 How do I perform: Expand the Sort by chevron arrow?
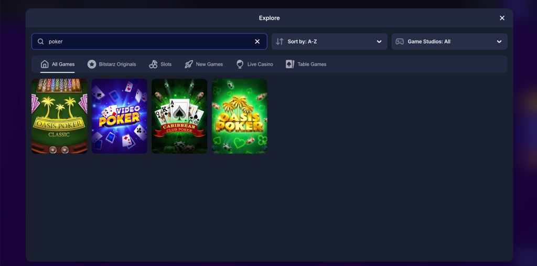coord(379,41)
